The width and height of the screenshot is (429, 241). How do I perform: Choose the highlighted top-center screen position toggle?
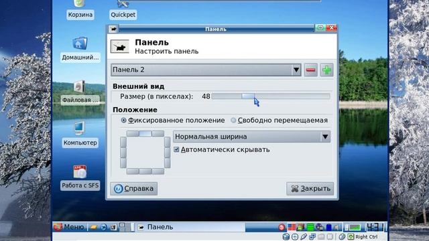145,134
